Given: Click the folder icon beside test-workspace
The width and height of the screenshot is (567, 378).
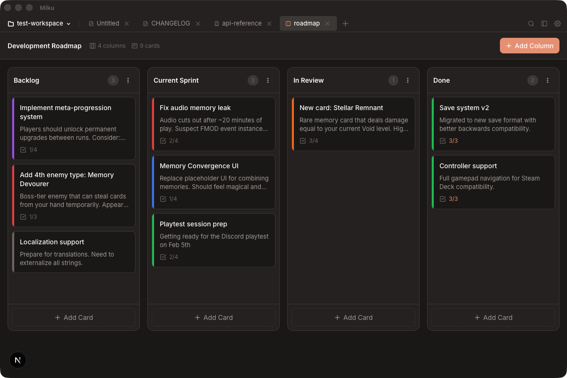Looking at the screenshot, I should coord(10,23).
